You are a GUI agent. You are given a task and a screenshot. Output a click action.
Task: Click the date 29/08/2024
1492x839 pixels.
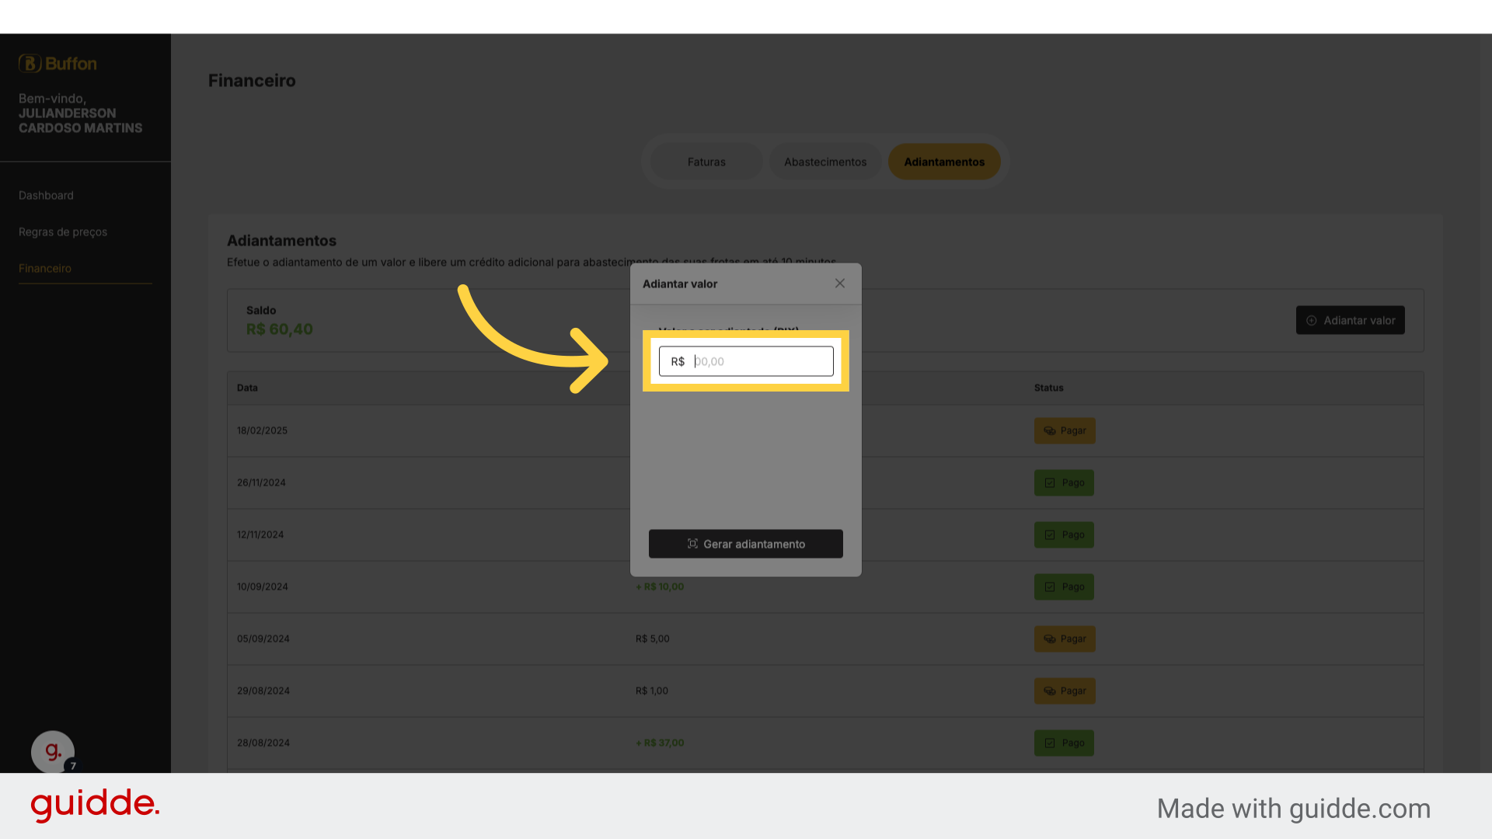263,691
